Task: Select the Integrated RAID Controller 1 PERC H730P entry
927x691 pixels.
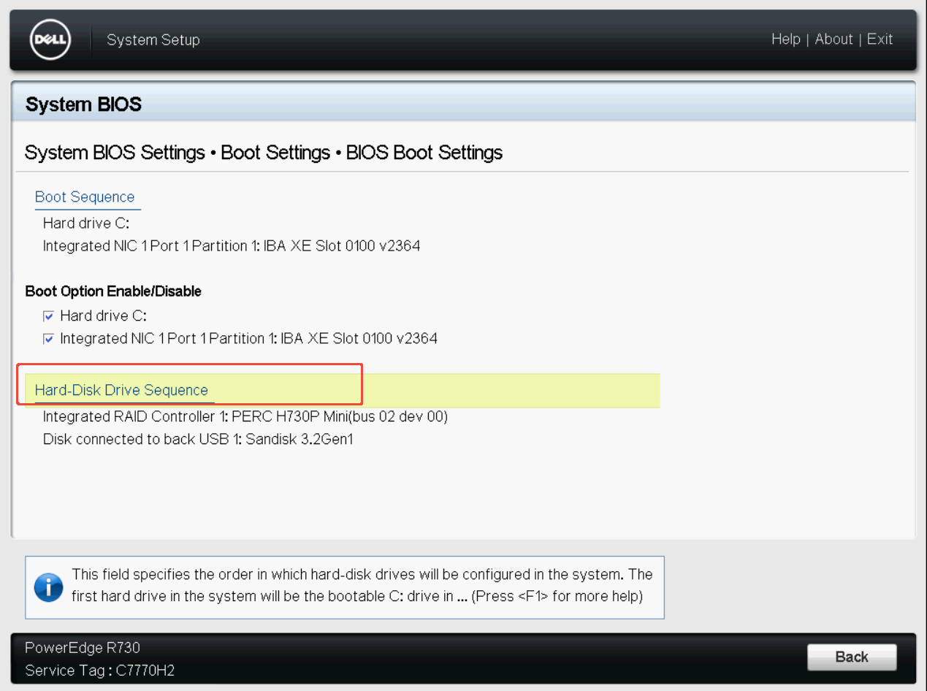Action: 245,417
